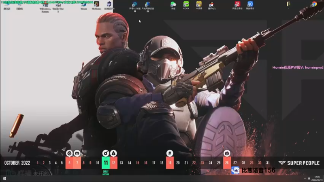Open NetEase Cloud Music red icon
Viewport: 324px width, 182px height.
[x=237, y=5]
